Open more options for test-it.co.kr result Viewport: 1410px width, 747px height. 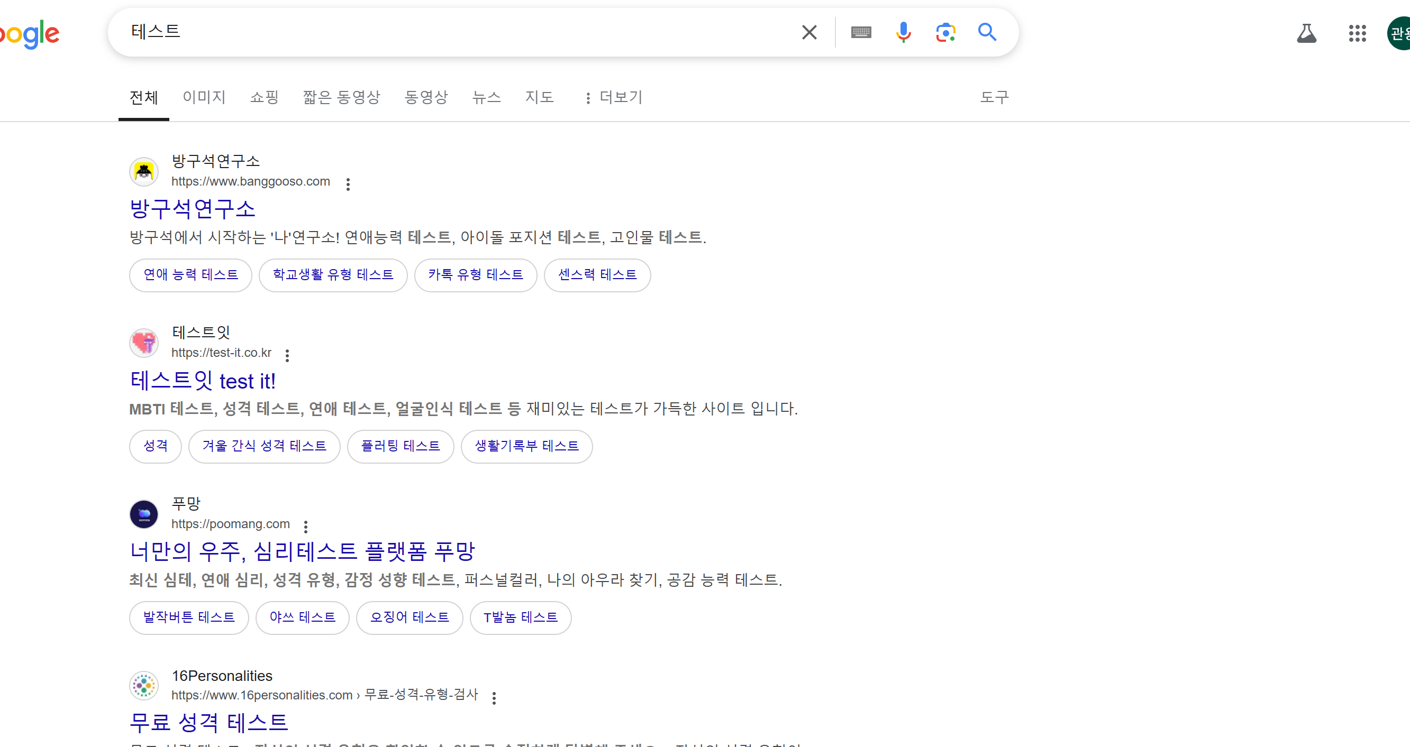287,355
